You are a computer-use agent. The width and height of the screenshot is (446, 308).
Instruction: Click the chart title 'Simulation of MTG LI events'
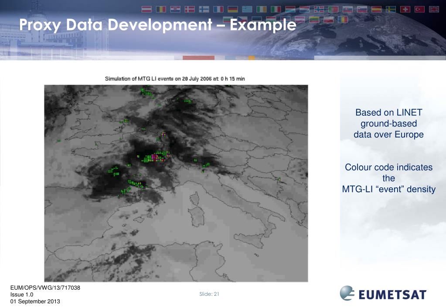point(175,79)
